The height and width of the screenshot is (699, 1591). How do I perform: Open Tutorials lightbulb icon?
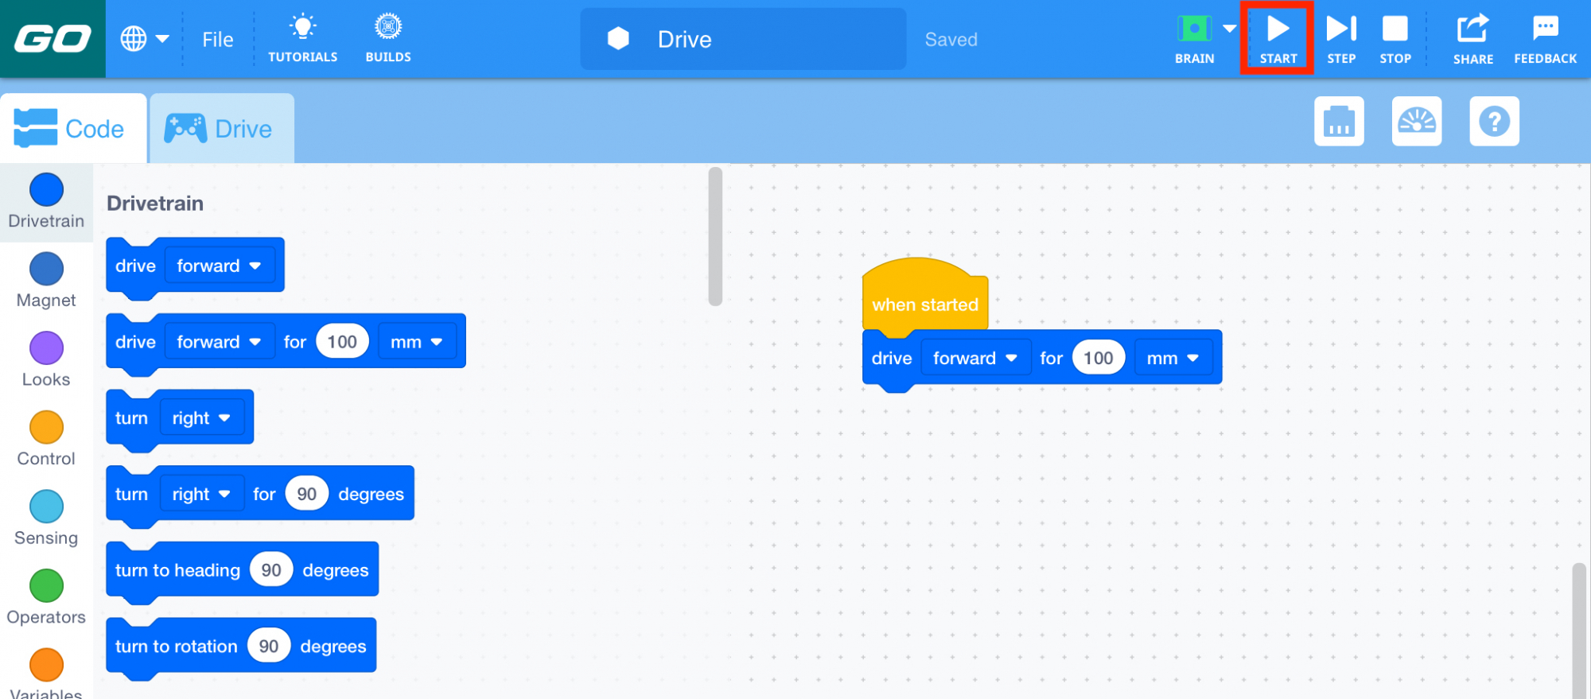coord(302,38)
